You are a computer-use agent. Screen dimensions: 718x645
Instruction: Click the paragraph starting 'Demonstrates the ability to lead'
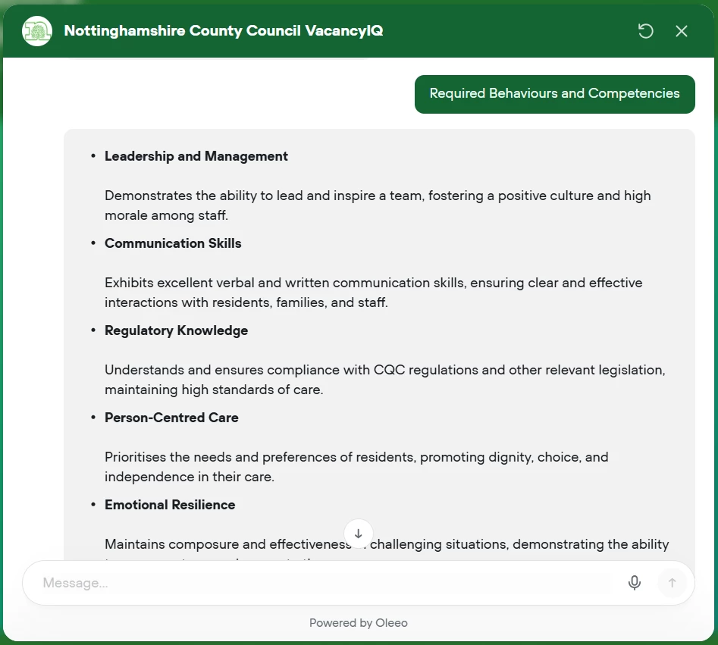tap(378, 205)
